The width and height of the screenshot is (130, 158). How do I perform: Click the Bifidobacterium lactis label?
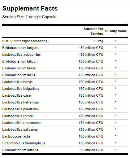click(19, 75)
